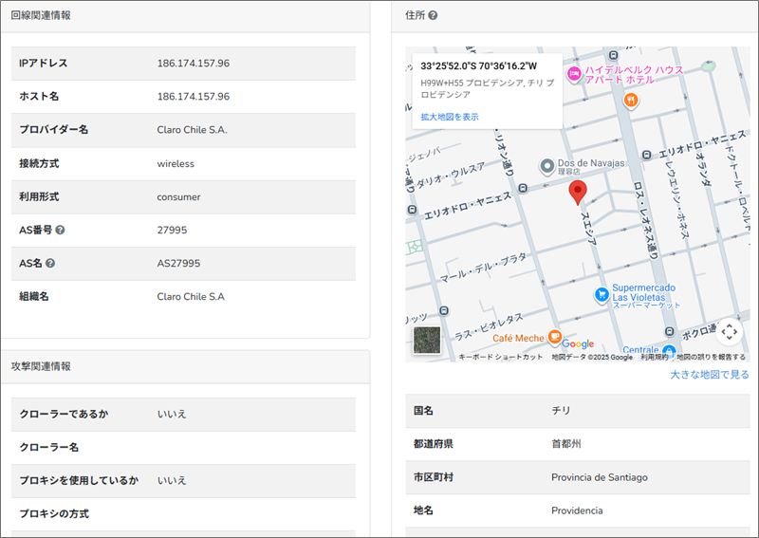Screen dimensions: 759x538
Task: Switch to satellite imagery thumbnail
Action: (427, 341)
